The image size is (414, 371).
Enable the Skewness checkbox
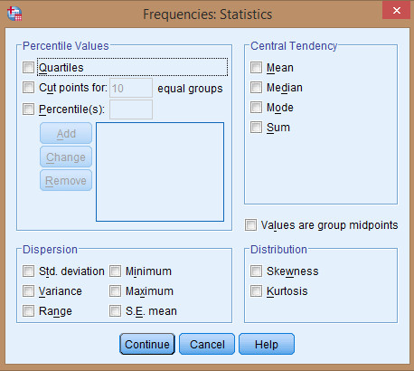[256, 271]
